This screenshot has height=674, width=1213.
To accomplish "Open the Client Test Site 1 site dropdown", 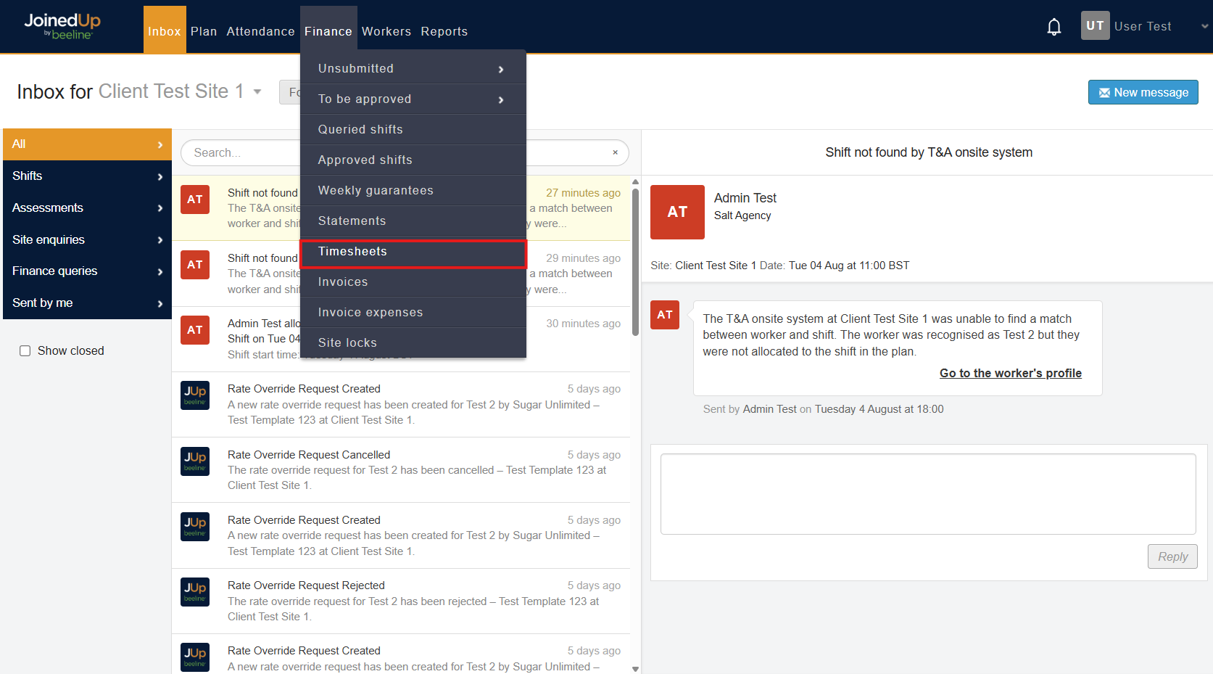I will pos(257,92).
